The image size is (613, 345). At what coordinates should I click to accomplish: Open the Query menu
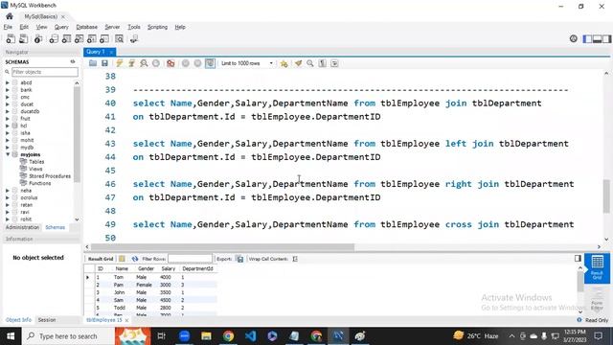click(x=61, y=27)
